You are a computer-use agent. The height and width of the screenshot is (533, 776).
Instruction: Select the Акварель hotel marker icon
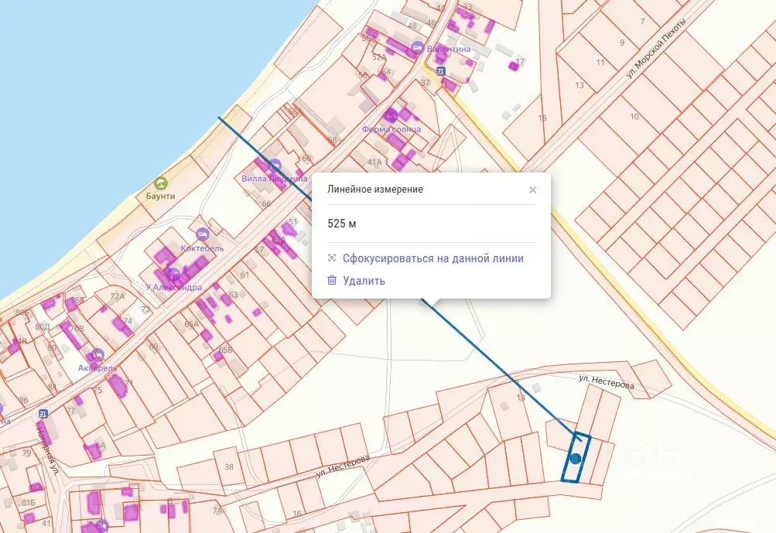[x=97, y=354]
